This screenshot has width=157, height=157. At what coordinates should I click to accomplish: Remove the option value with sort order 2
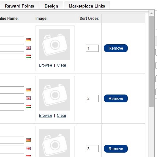click(116, 99)
